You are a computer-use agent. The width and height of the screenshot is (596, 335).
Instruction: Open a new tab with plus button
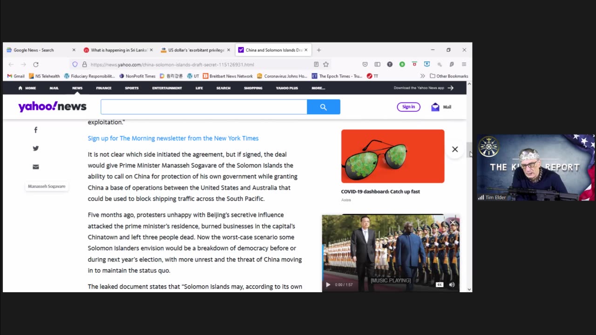click(319, 50)
